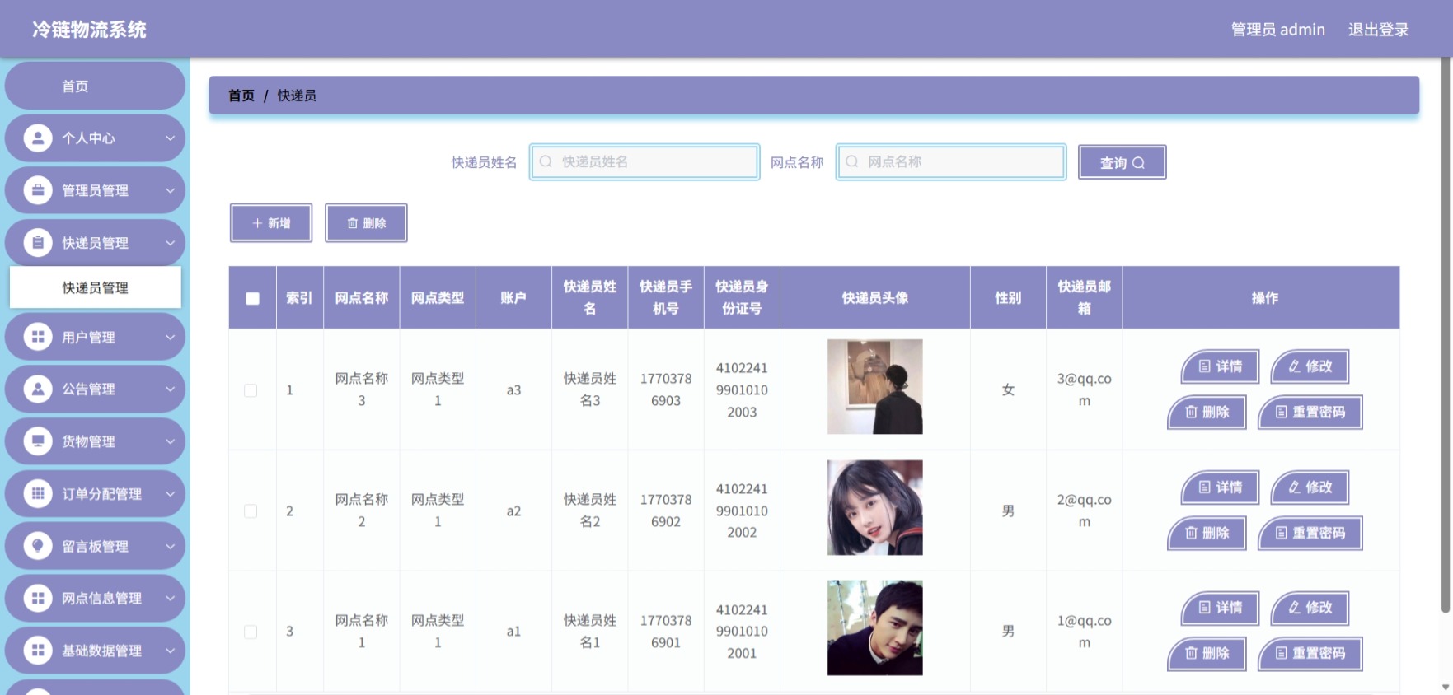The height and width of the screenshot is (695, 1453).
Task: Click the magnifier icon on 查询 button
Action: pyautogui.click(x=1138, y=163)
